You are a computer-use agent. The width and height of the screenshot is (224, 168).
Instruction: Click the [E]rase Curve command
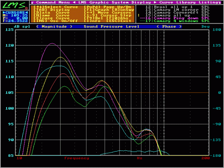tap(52, 18)
